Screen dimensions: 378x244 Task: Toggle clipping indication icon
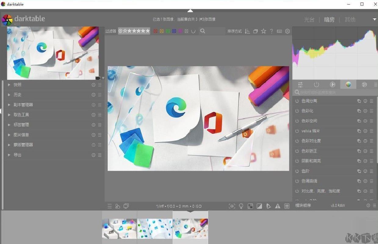259,206
